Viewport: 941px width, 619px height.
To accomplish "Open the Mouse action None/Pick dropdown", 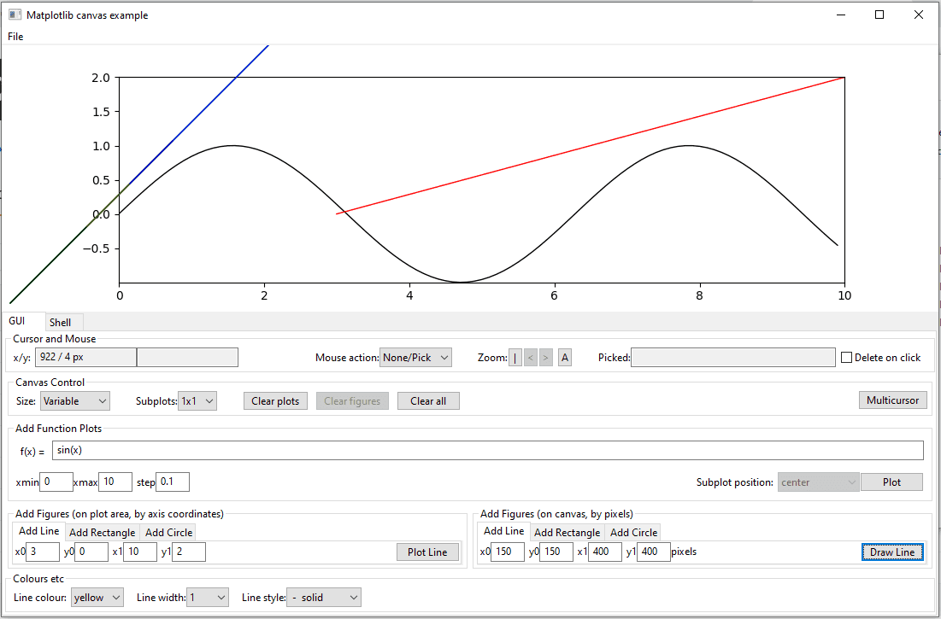I will [415, 357].
